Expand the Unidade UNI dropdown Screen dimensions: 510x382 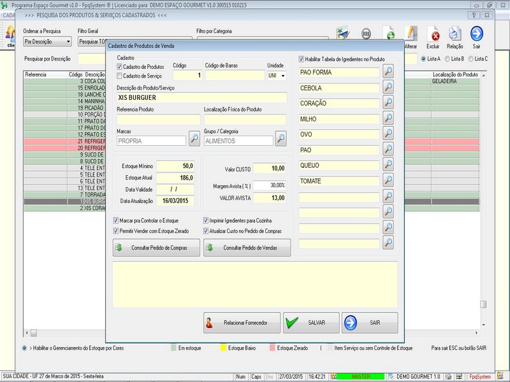pyautogui.click(x=282, y=75)
